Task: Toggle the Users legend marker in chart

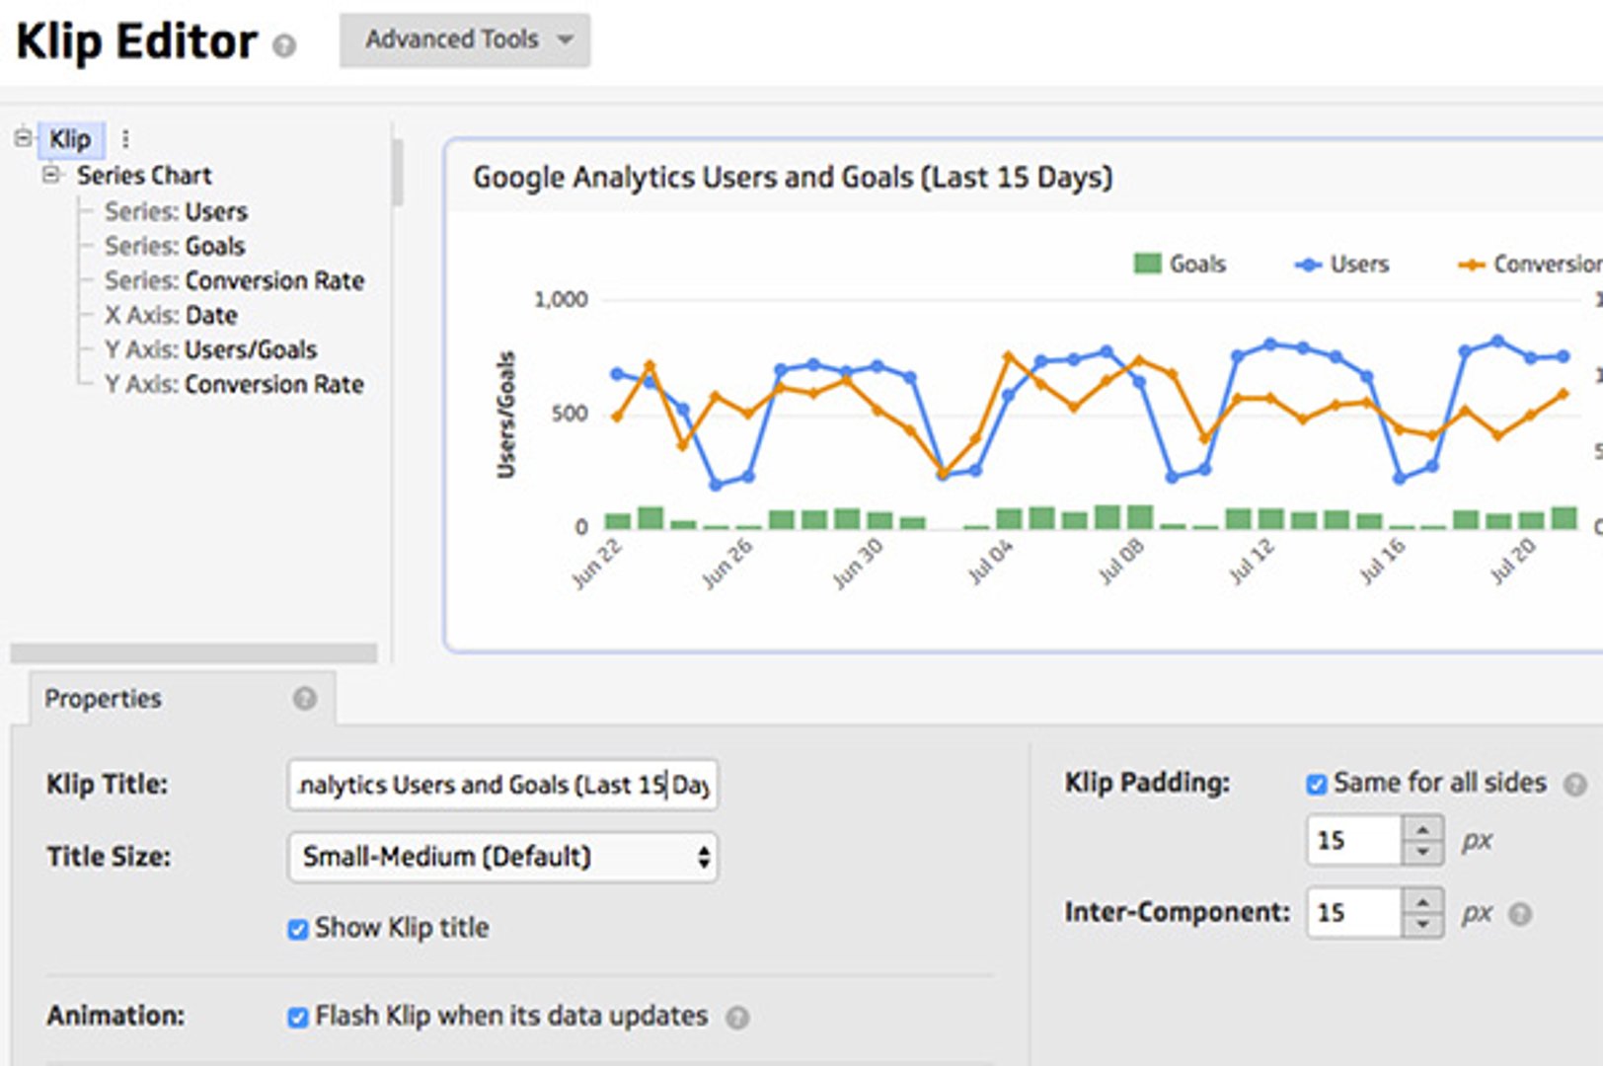Action: [x=1308, y=265]
